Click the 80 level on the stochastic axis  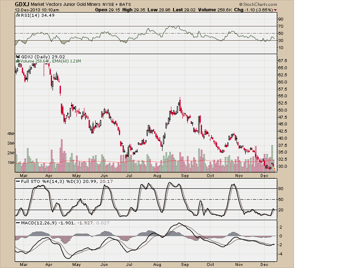(x=281, y=189)
